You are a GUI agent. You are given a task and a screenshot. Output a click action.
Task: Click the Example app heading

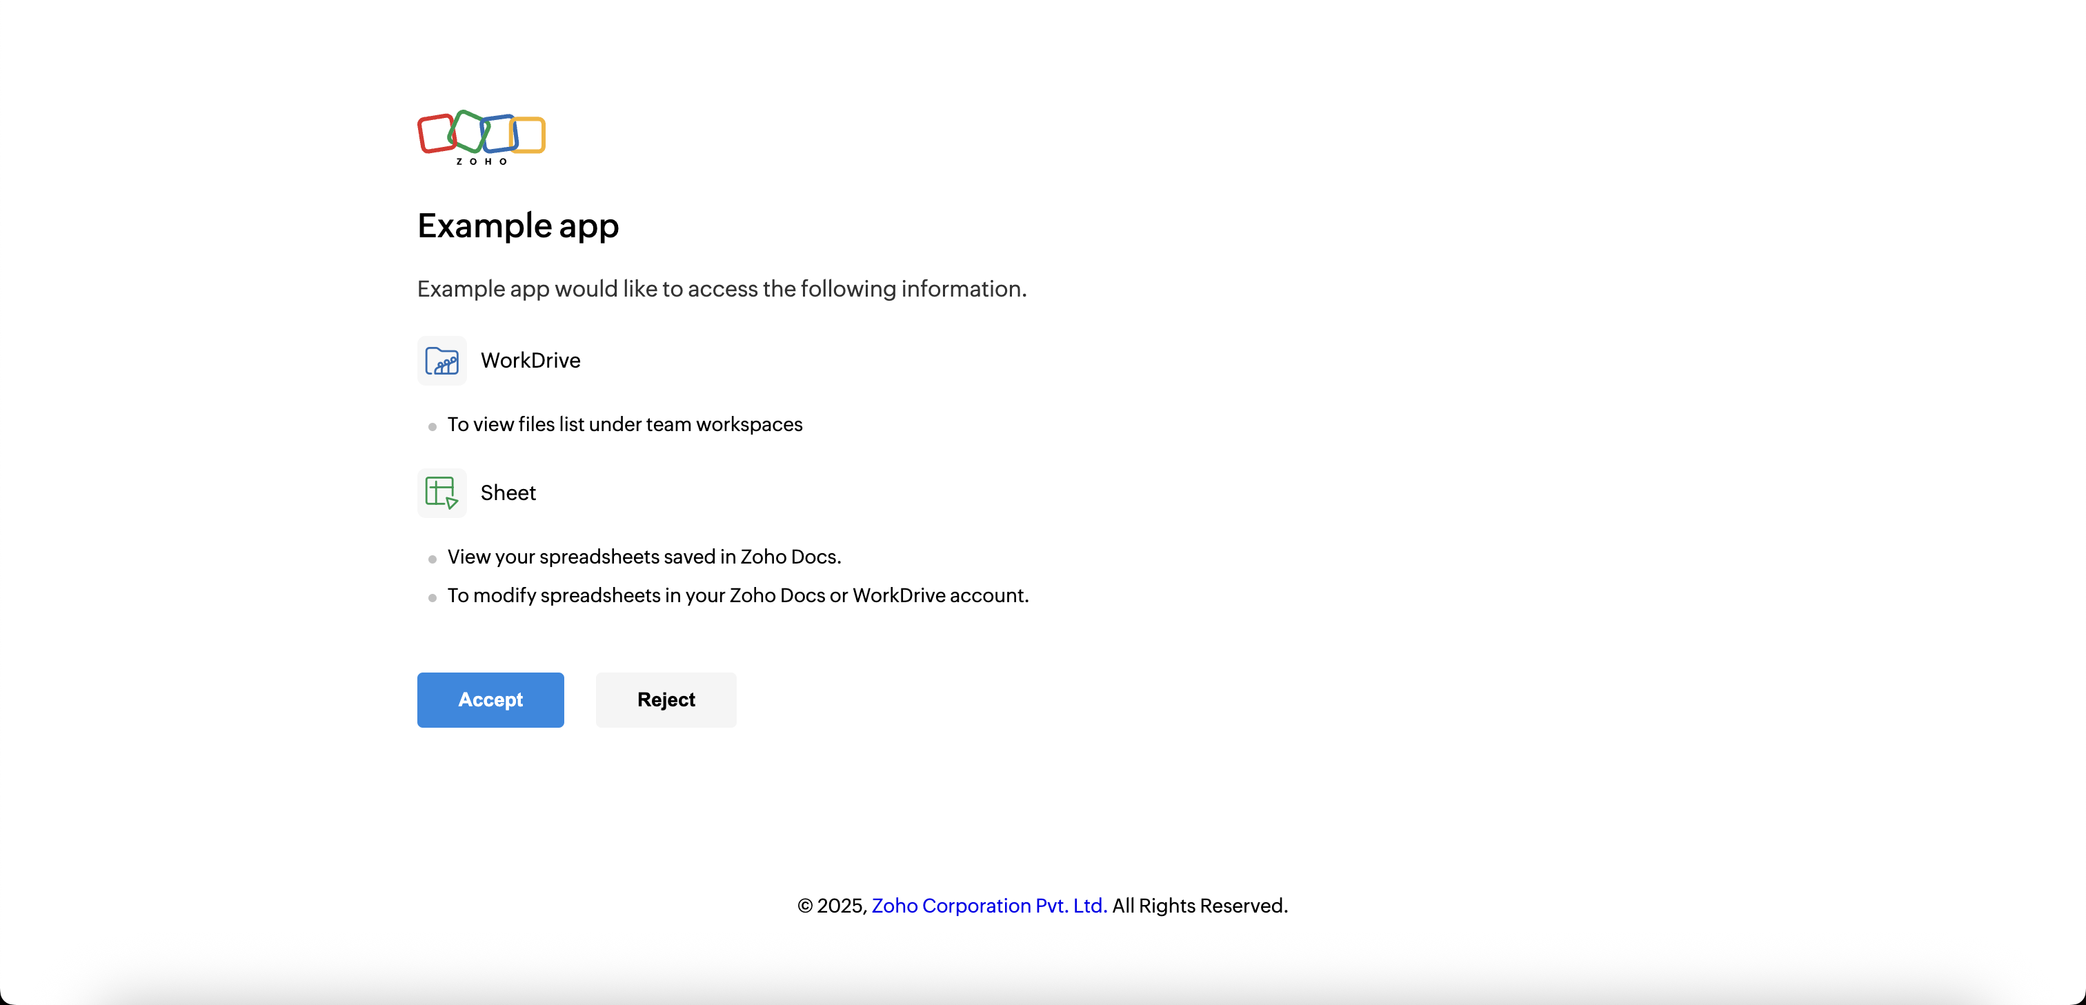coord(517,225)
